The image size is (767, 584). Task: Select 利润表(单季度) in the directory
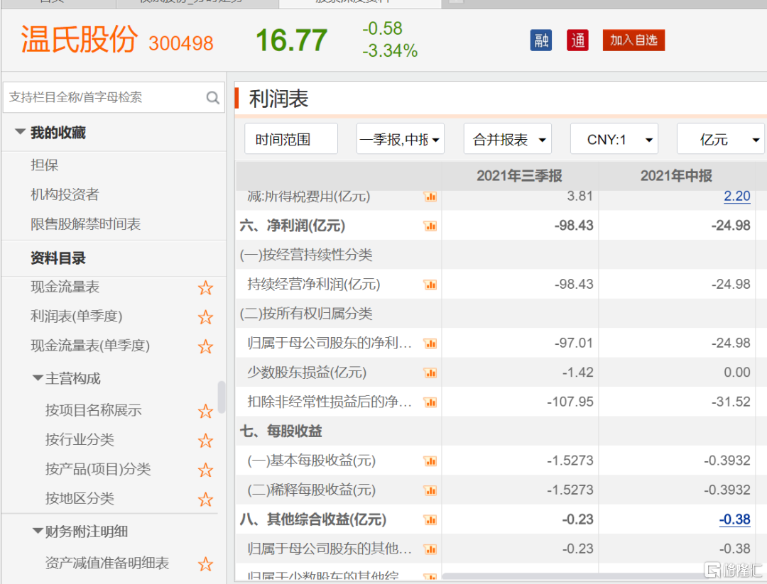76,316
